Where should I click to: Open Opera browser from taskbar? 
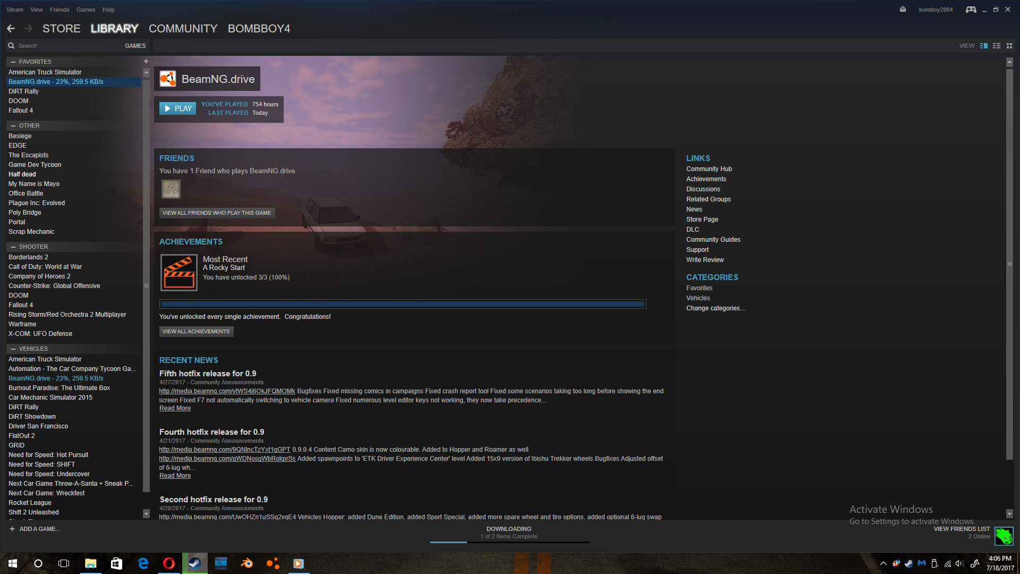point(169,563)
